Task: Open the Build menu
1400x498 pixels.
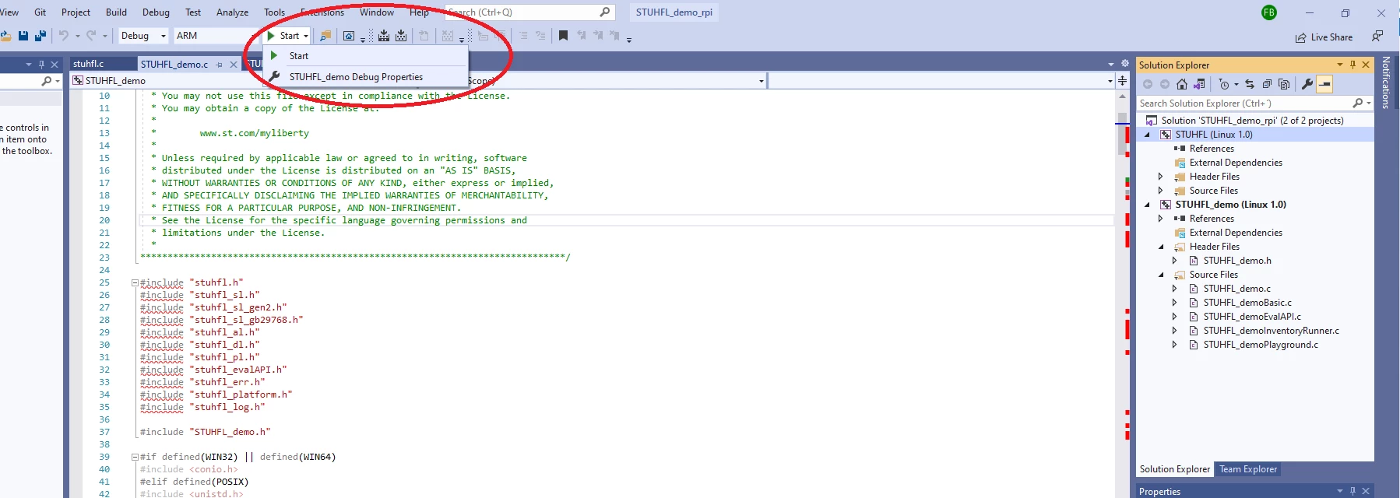Action: [116, 12]
